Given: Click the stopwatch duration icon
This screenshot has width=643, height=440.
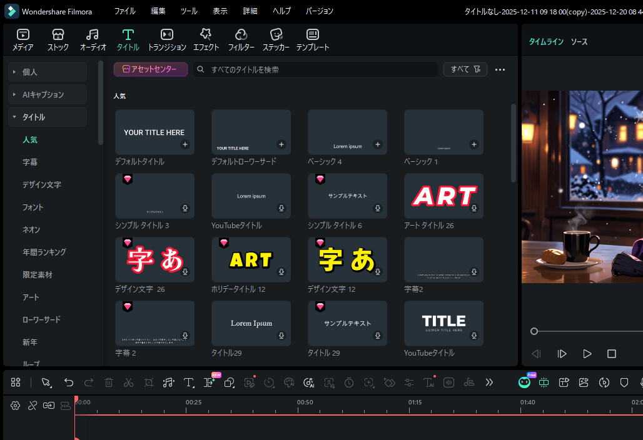Looking at the screenshot, I should pos(349,382).
